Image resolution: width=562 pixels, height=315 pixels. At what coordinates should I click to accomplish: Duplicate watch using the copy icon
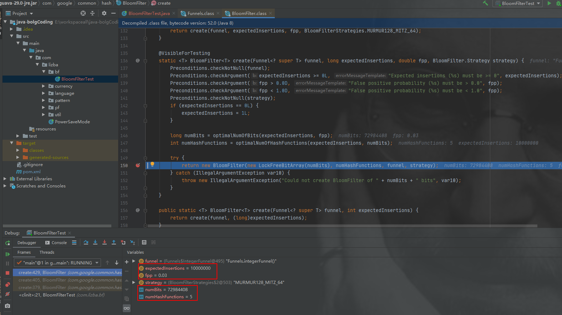[x=127, y=299]
